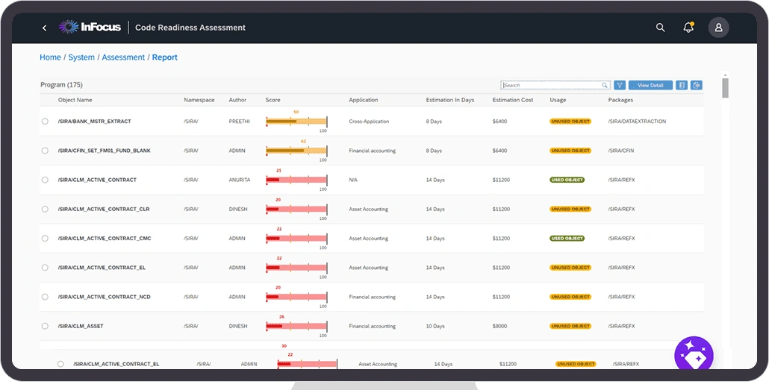Viewport: 769px width, 390px height.
Task: Click the filter funnel button
Action: tap(620, 86)
